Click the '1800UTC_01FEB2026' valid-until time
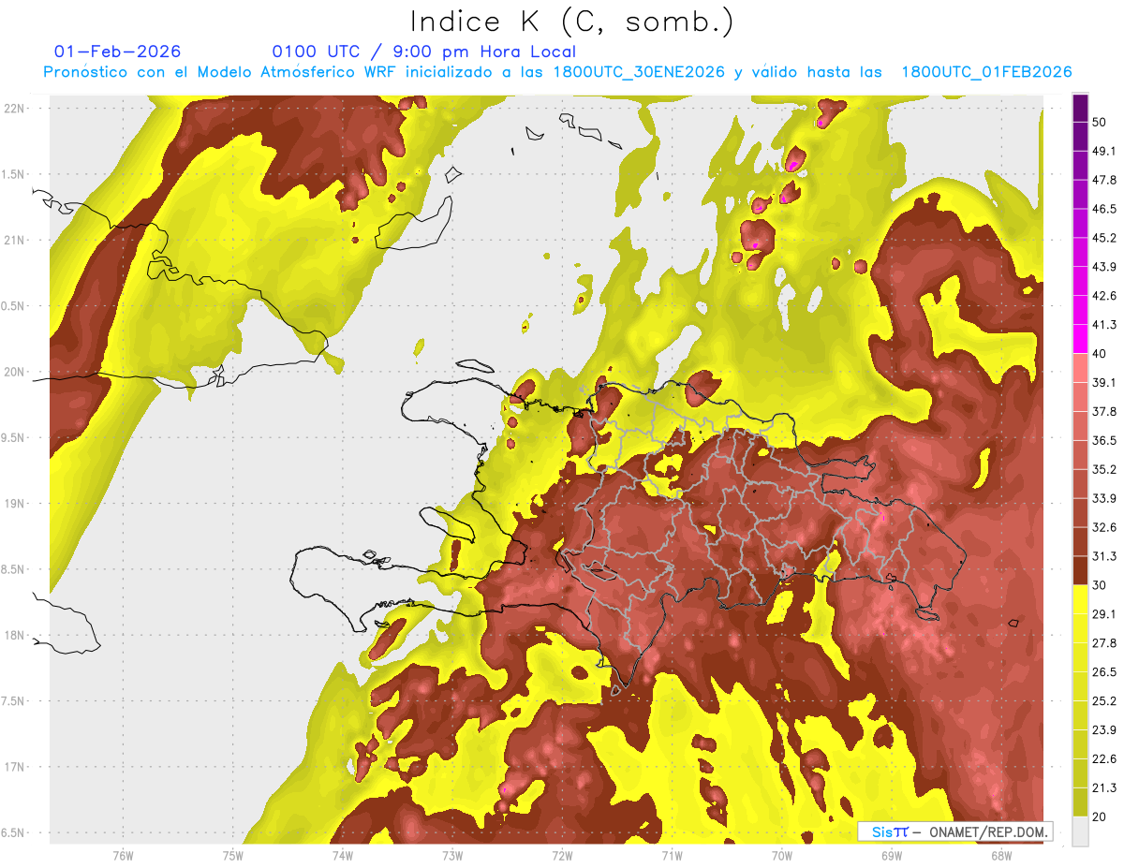Viewport: 1124px width, 868px height. coord(986,72)
